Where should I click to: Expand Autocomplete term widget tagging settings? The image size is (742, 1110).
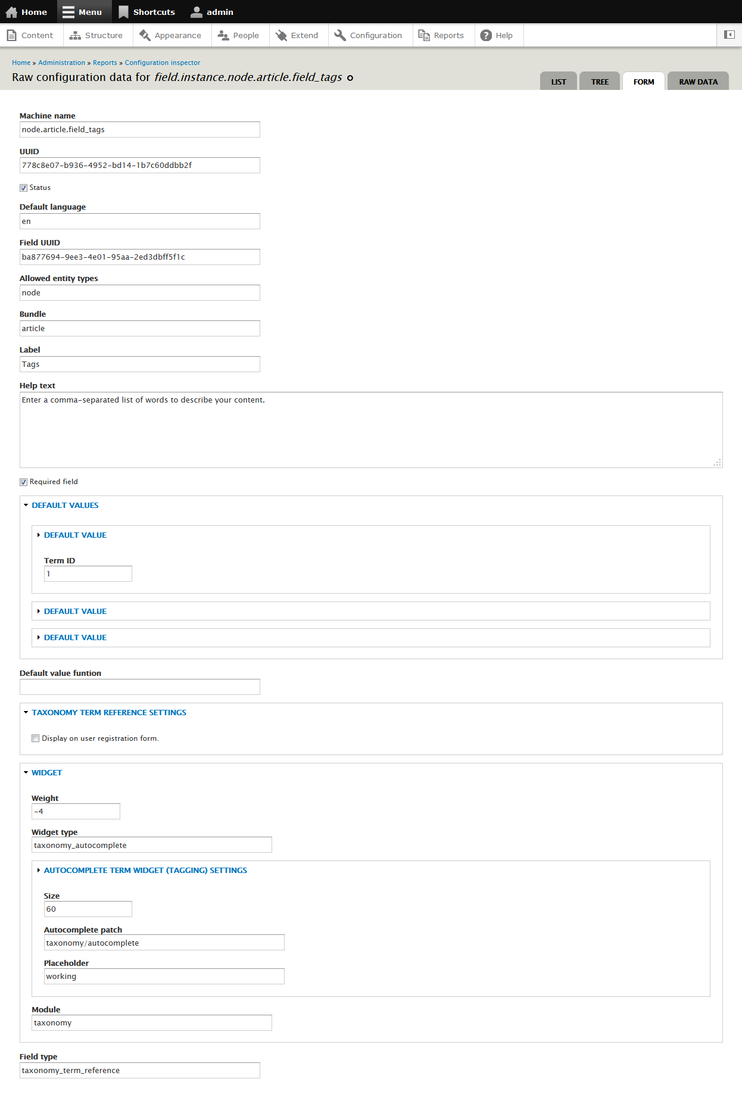[x=145, y=870]
